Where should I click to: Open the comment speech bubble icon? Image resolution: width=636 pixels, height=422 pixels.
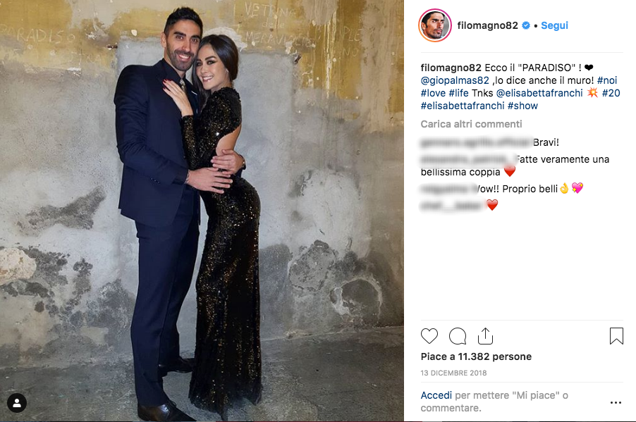[458, 336]
